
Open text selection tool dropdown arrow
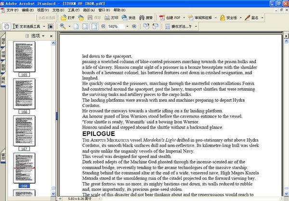[x=44, y=27]
